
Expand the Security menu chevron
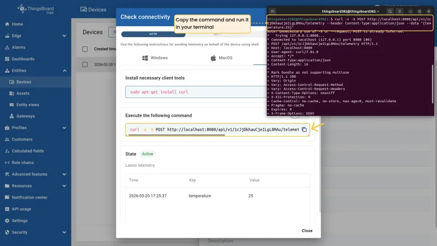pos(64,232)
